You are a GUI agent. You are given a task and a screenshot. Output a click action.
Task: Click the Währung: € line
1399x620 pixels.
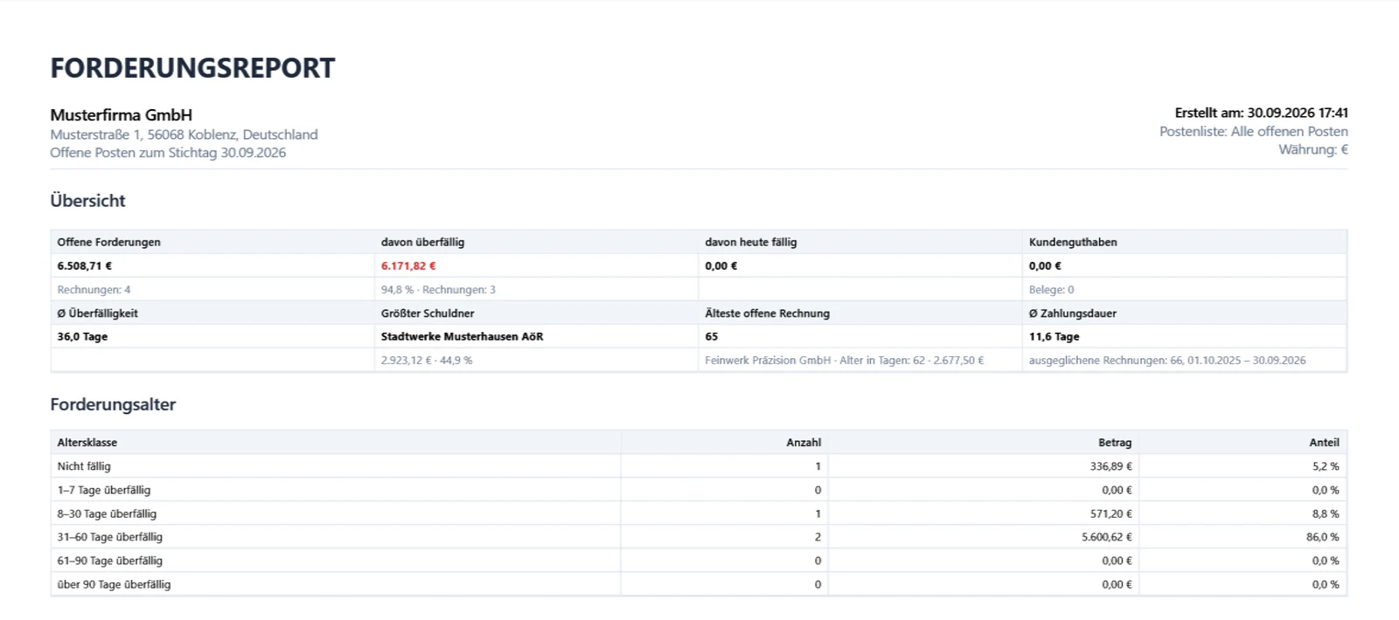(1313, 149)
